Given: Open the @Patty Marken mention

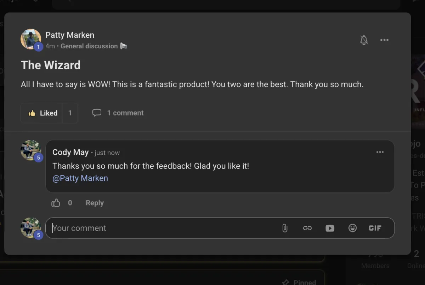Looking at the screenshot, I should click(80, 178).
